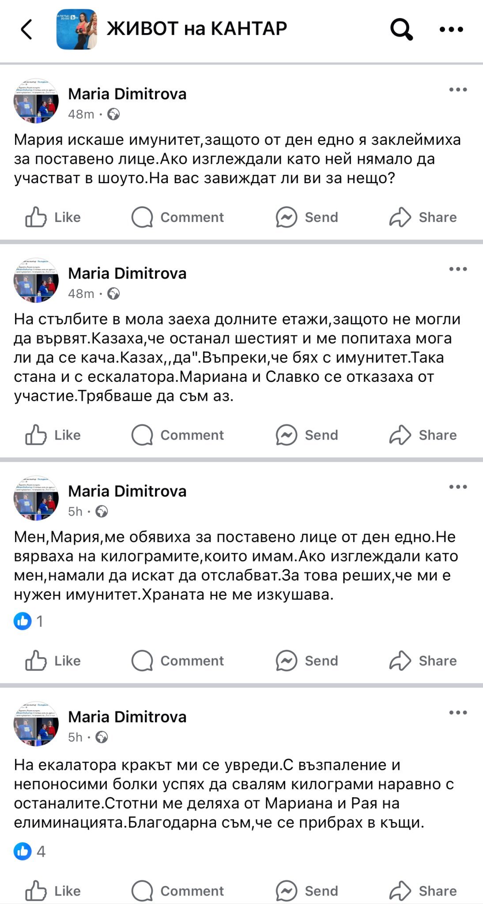Like the post about стълбите в мола

point(53,435)
